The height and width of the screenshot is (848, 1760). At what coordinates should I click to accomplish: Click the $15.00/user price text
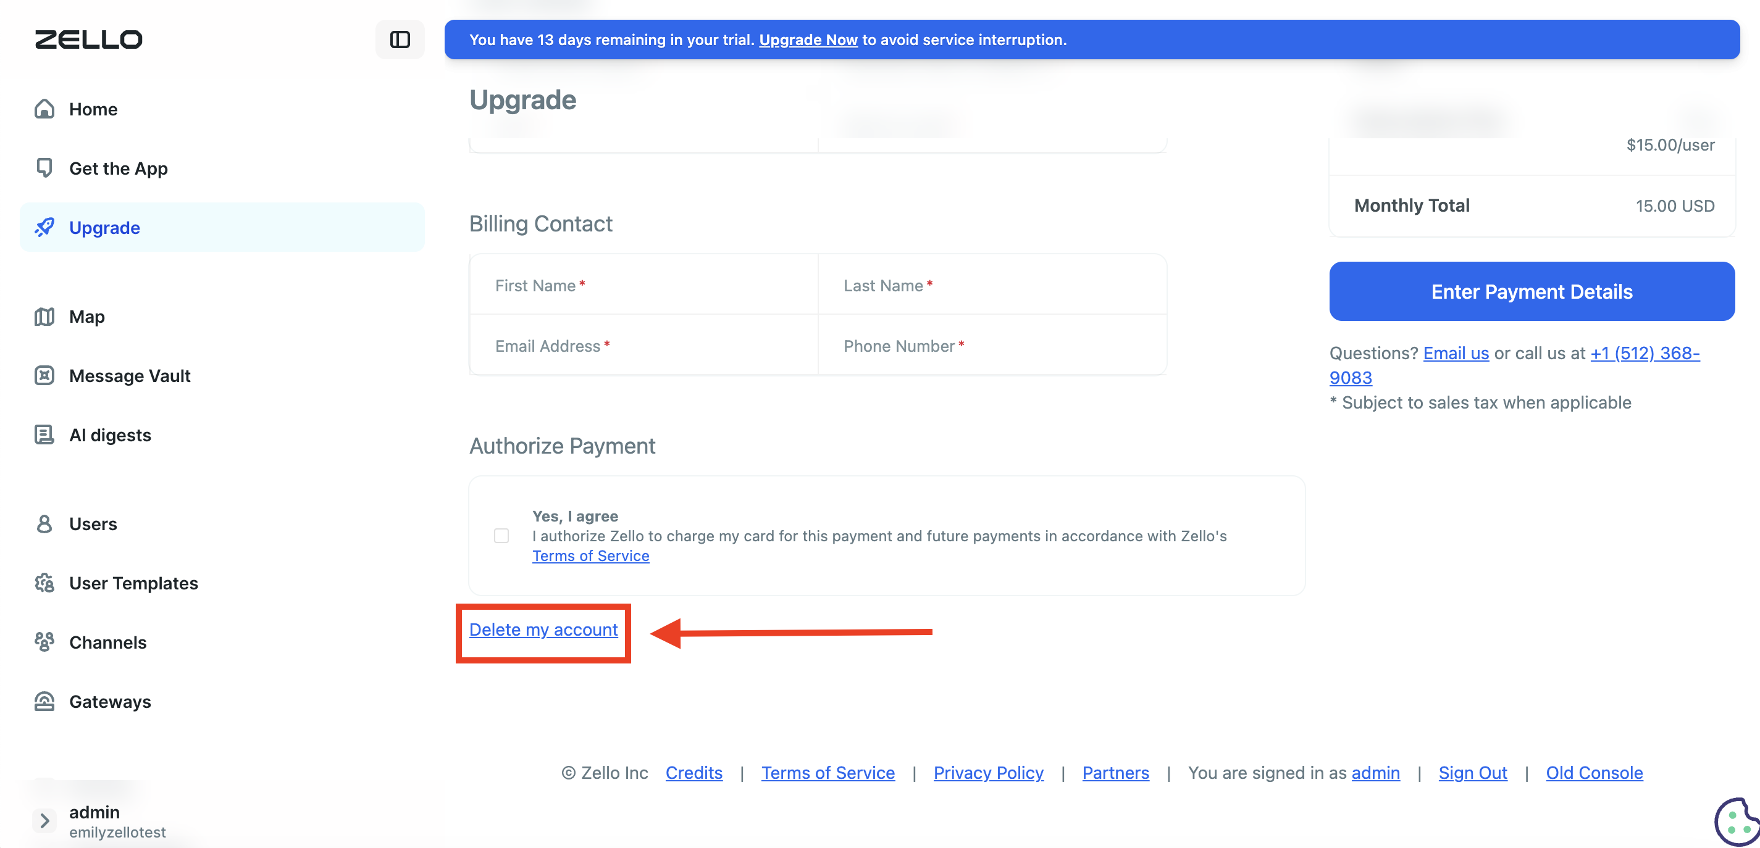click(x=1670, y=145)
